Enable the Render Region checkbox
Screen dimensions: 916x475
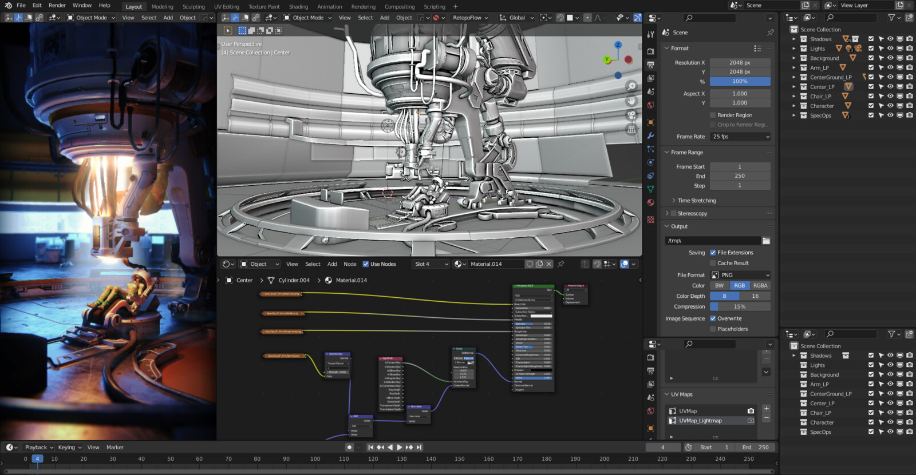click(x=713, y=115)
